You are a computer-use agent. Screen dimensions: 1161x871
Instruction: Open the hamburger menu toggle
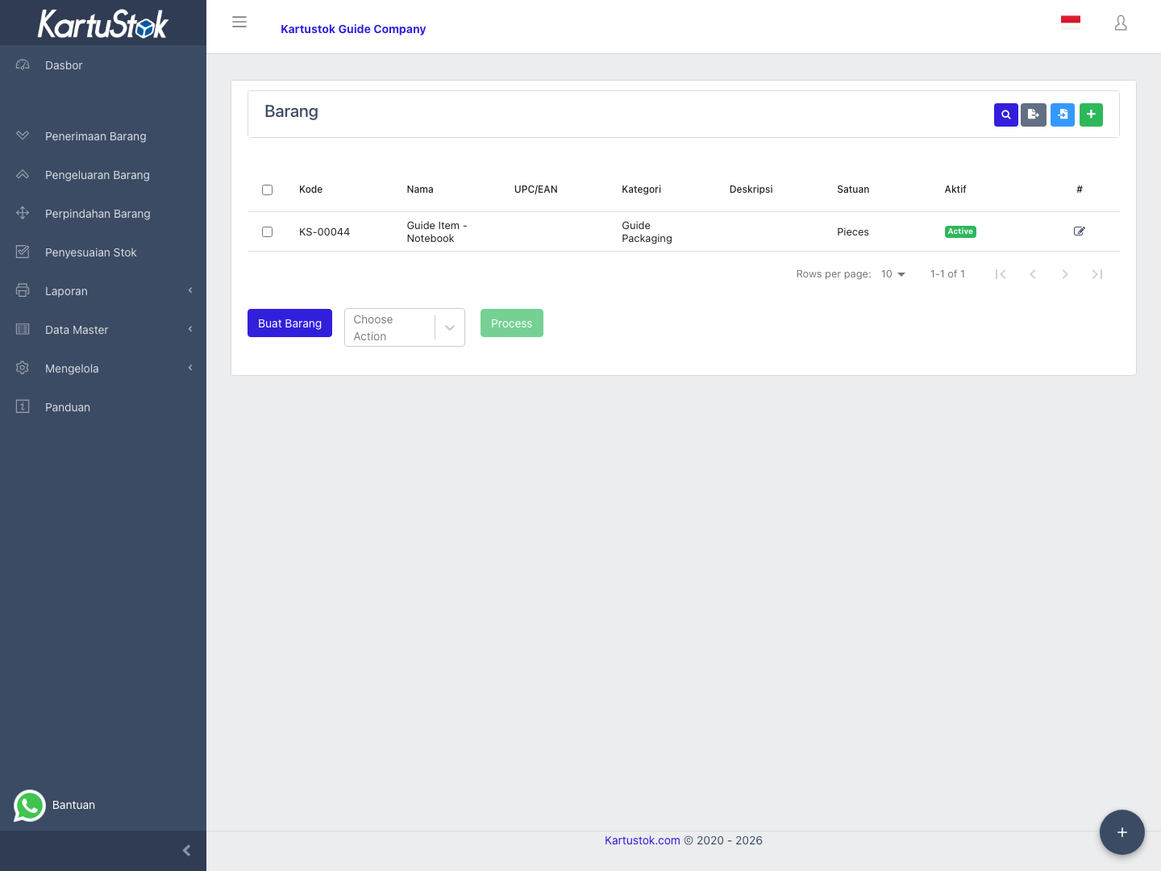(239, 22)
